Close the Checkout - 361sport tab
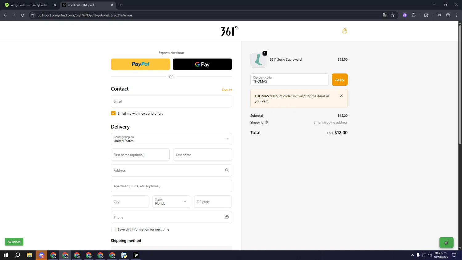Viewport: 462px width, 260px height. coord(112,5)
